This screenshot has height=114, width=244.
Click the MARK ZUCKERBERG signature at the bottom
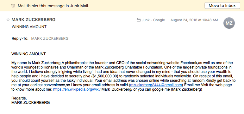(31, 103)
